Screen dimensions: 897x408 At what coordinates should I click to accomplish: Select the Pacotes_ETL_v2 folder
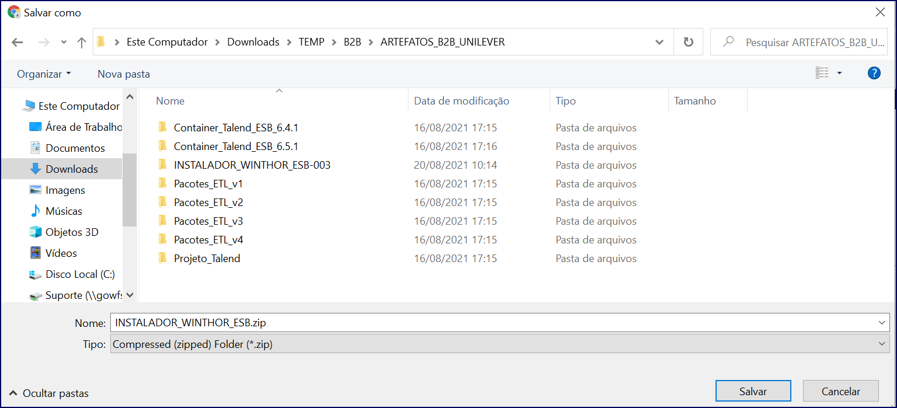[x=208, y=203]
